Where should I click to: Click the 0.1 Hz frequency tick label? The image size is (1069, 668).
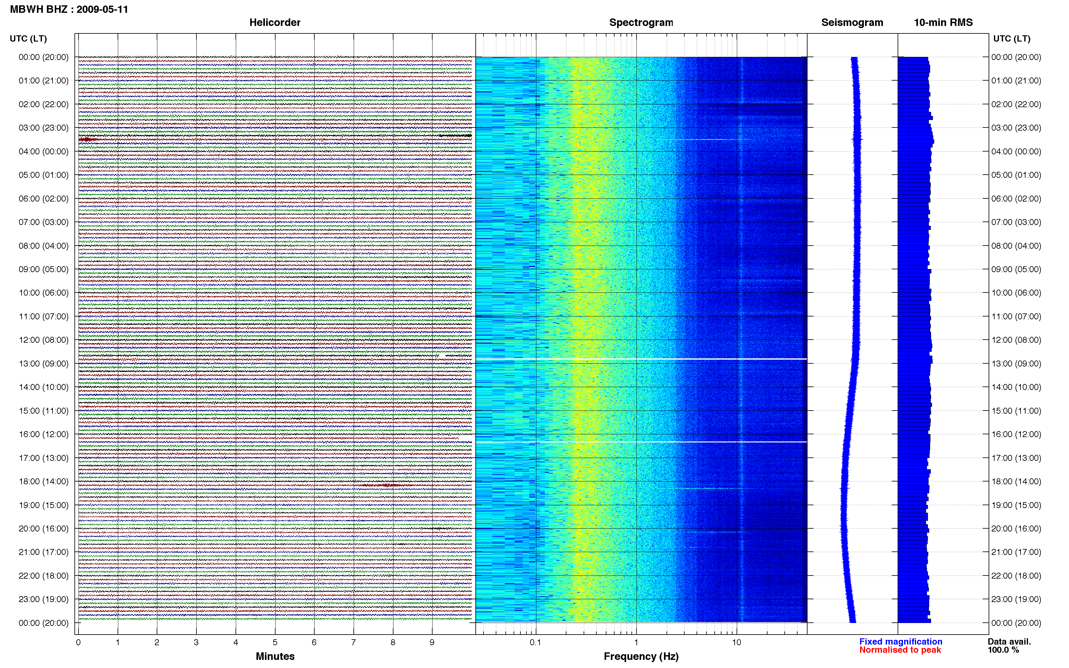(x=535, y=642)
